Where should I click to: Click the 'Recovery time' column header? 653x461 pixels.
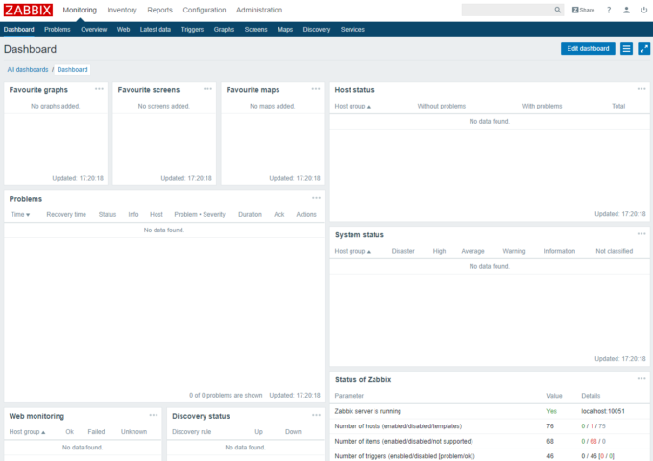tap(66, 215)
